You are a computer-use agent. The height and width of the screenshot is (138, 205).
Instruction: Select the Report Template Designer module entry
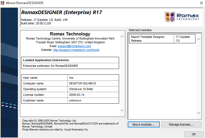click(x=151, y=39)
